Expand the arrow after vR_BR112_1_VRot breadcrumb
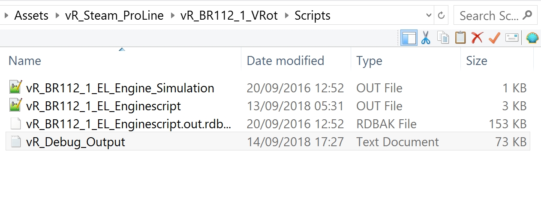Screen dimensions: 541x224 [x=286, y=16]
